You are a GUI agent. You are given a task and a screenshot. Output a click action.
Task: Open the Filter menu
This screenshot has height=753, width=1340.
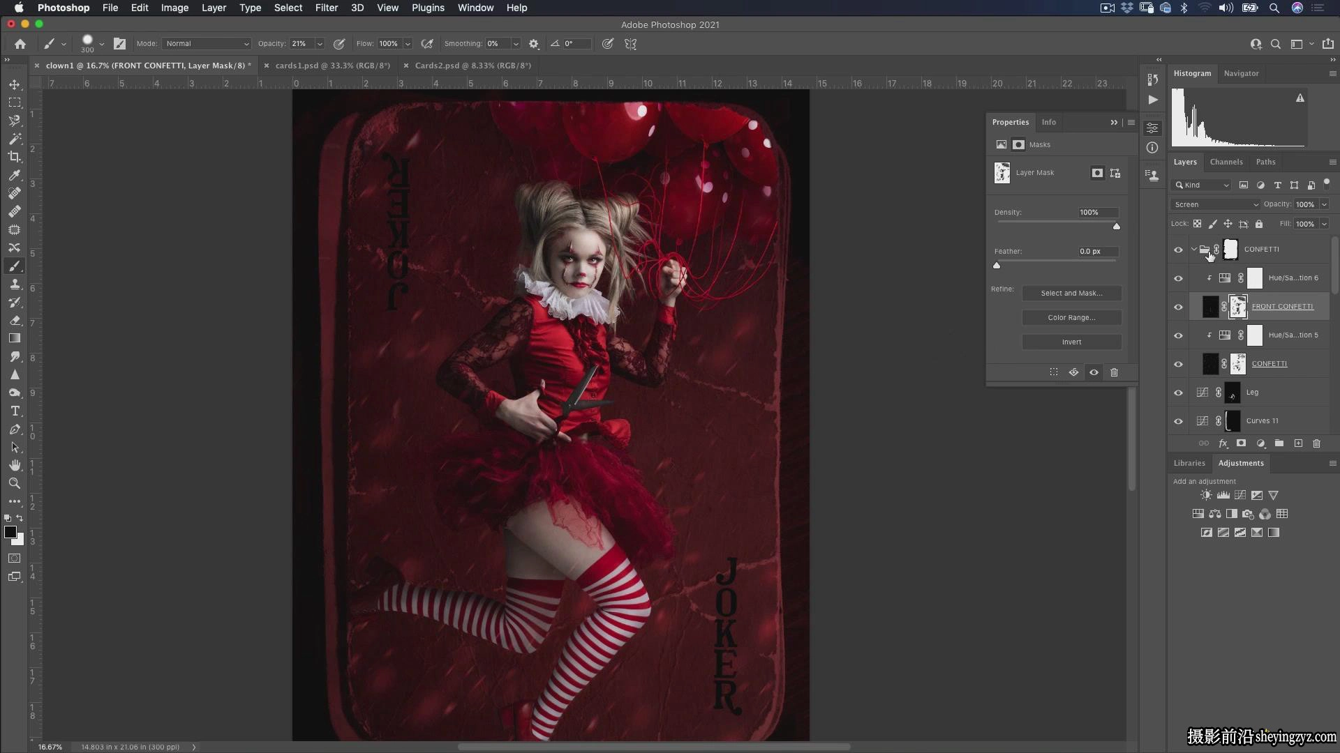pos(326,8)
